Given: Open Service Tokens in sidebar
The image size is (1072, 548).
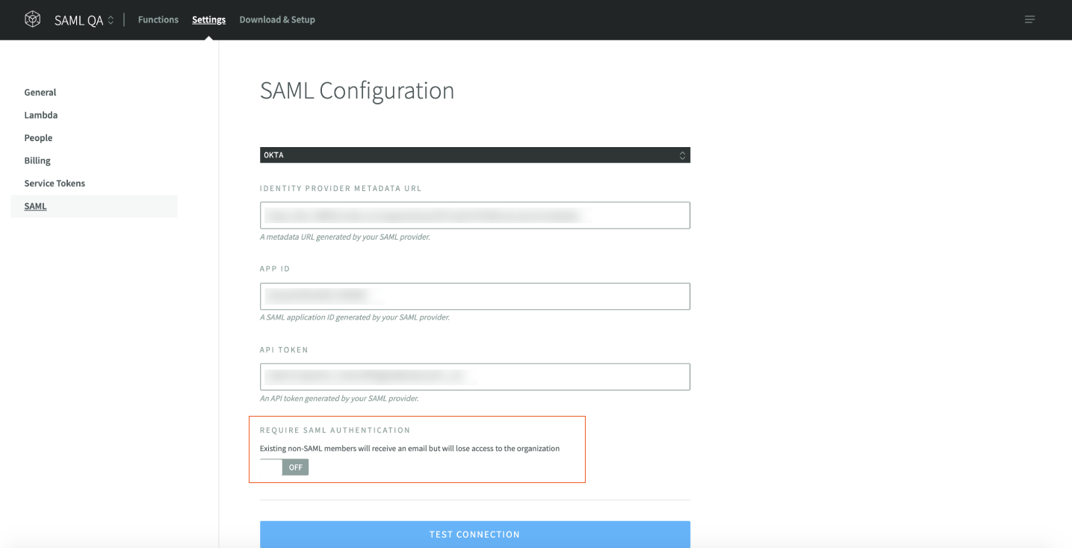Looking at the screenshot, I should (55, 184).
